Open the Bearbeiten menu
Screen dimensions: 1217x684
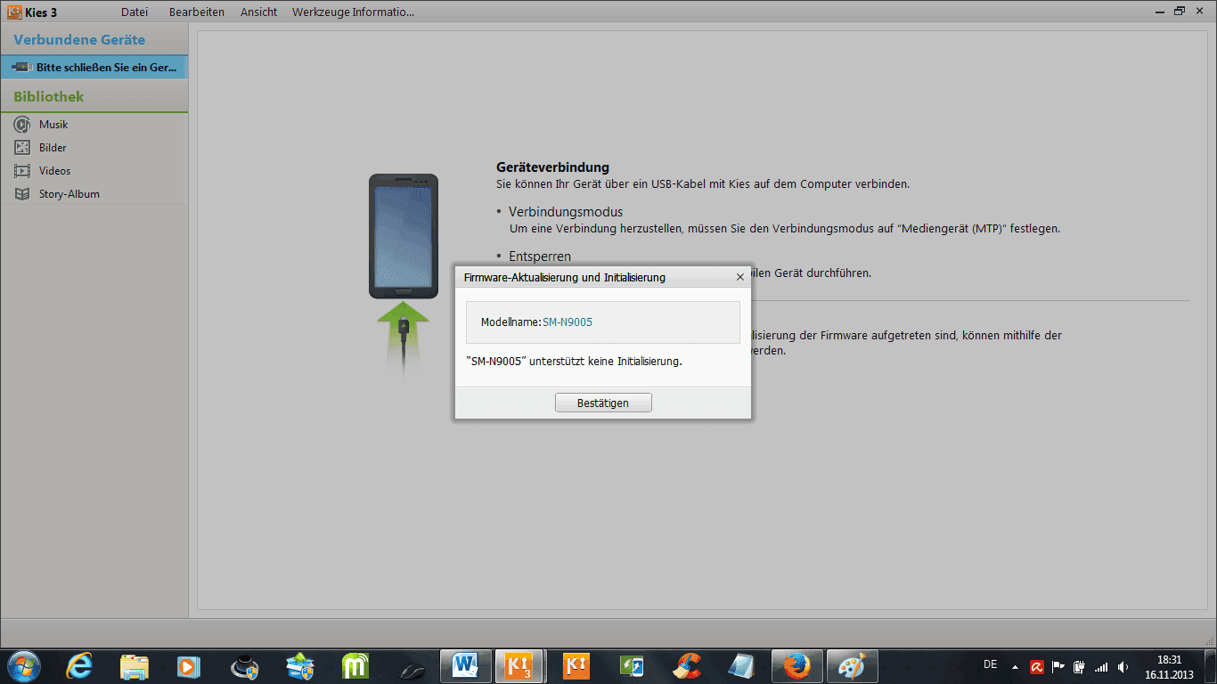[197, 12]
